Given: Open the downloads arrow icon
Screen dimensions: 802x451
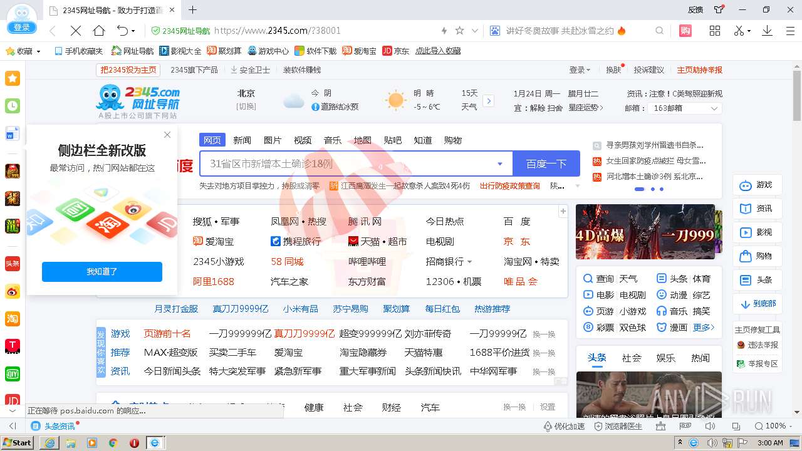Looking at the screenshot, I should (767, 31).
